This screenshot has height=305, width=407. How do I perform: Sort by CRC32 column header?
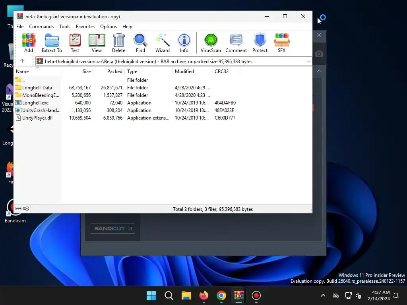pos(226,71)
